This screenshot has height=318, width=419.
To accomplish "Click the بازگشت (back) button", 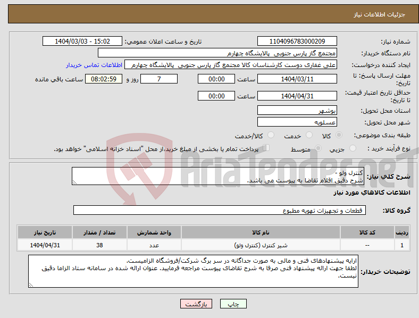I will (196, 304).
